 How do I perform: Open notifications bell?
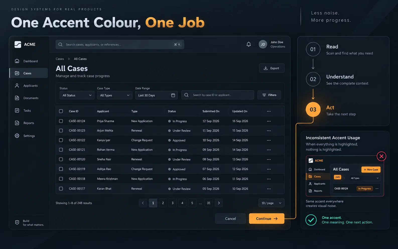pyautogui.click(x=249, y=44)
